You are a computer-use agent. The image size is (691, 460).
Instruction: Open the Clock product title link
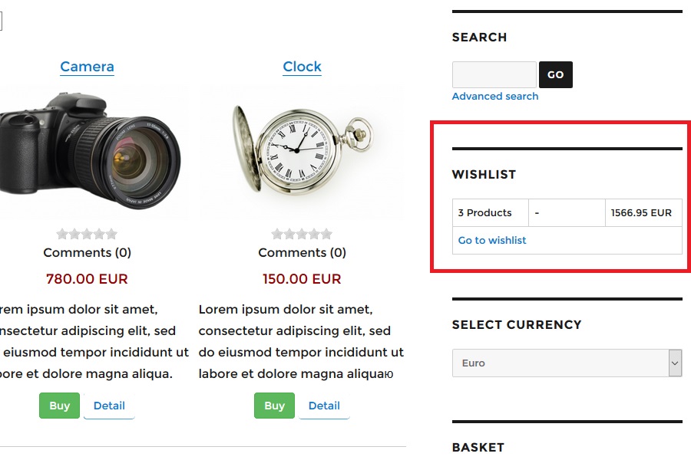(302, 67)
